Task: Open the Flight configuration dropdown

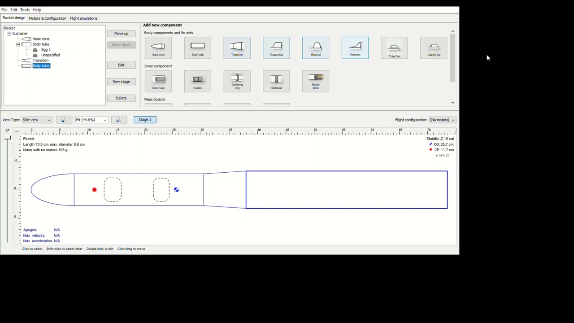Action: pos(443,120)
